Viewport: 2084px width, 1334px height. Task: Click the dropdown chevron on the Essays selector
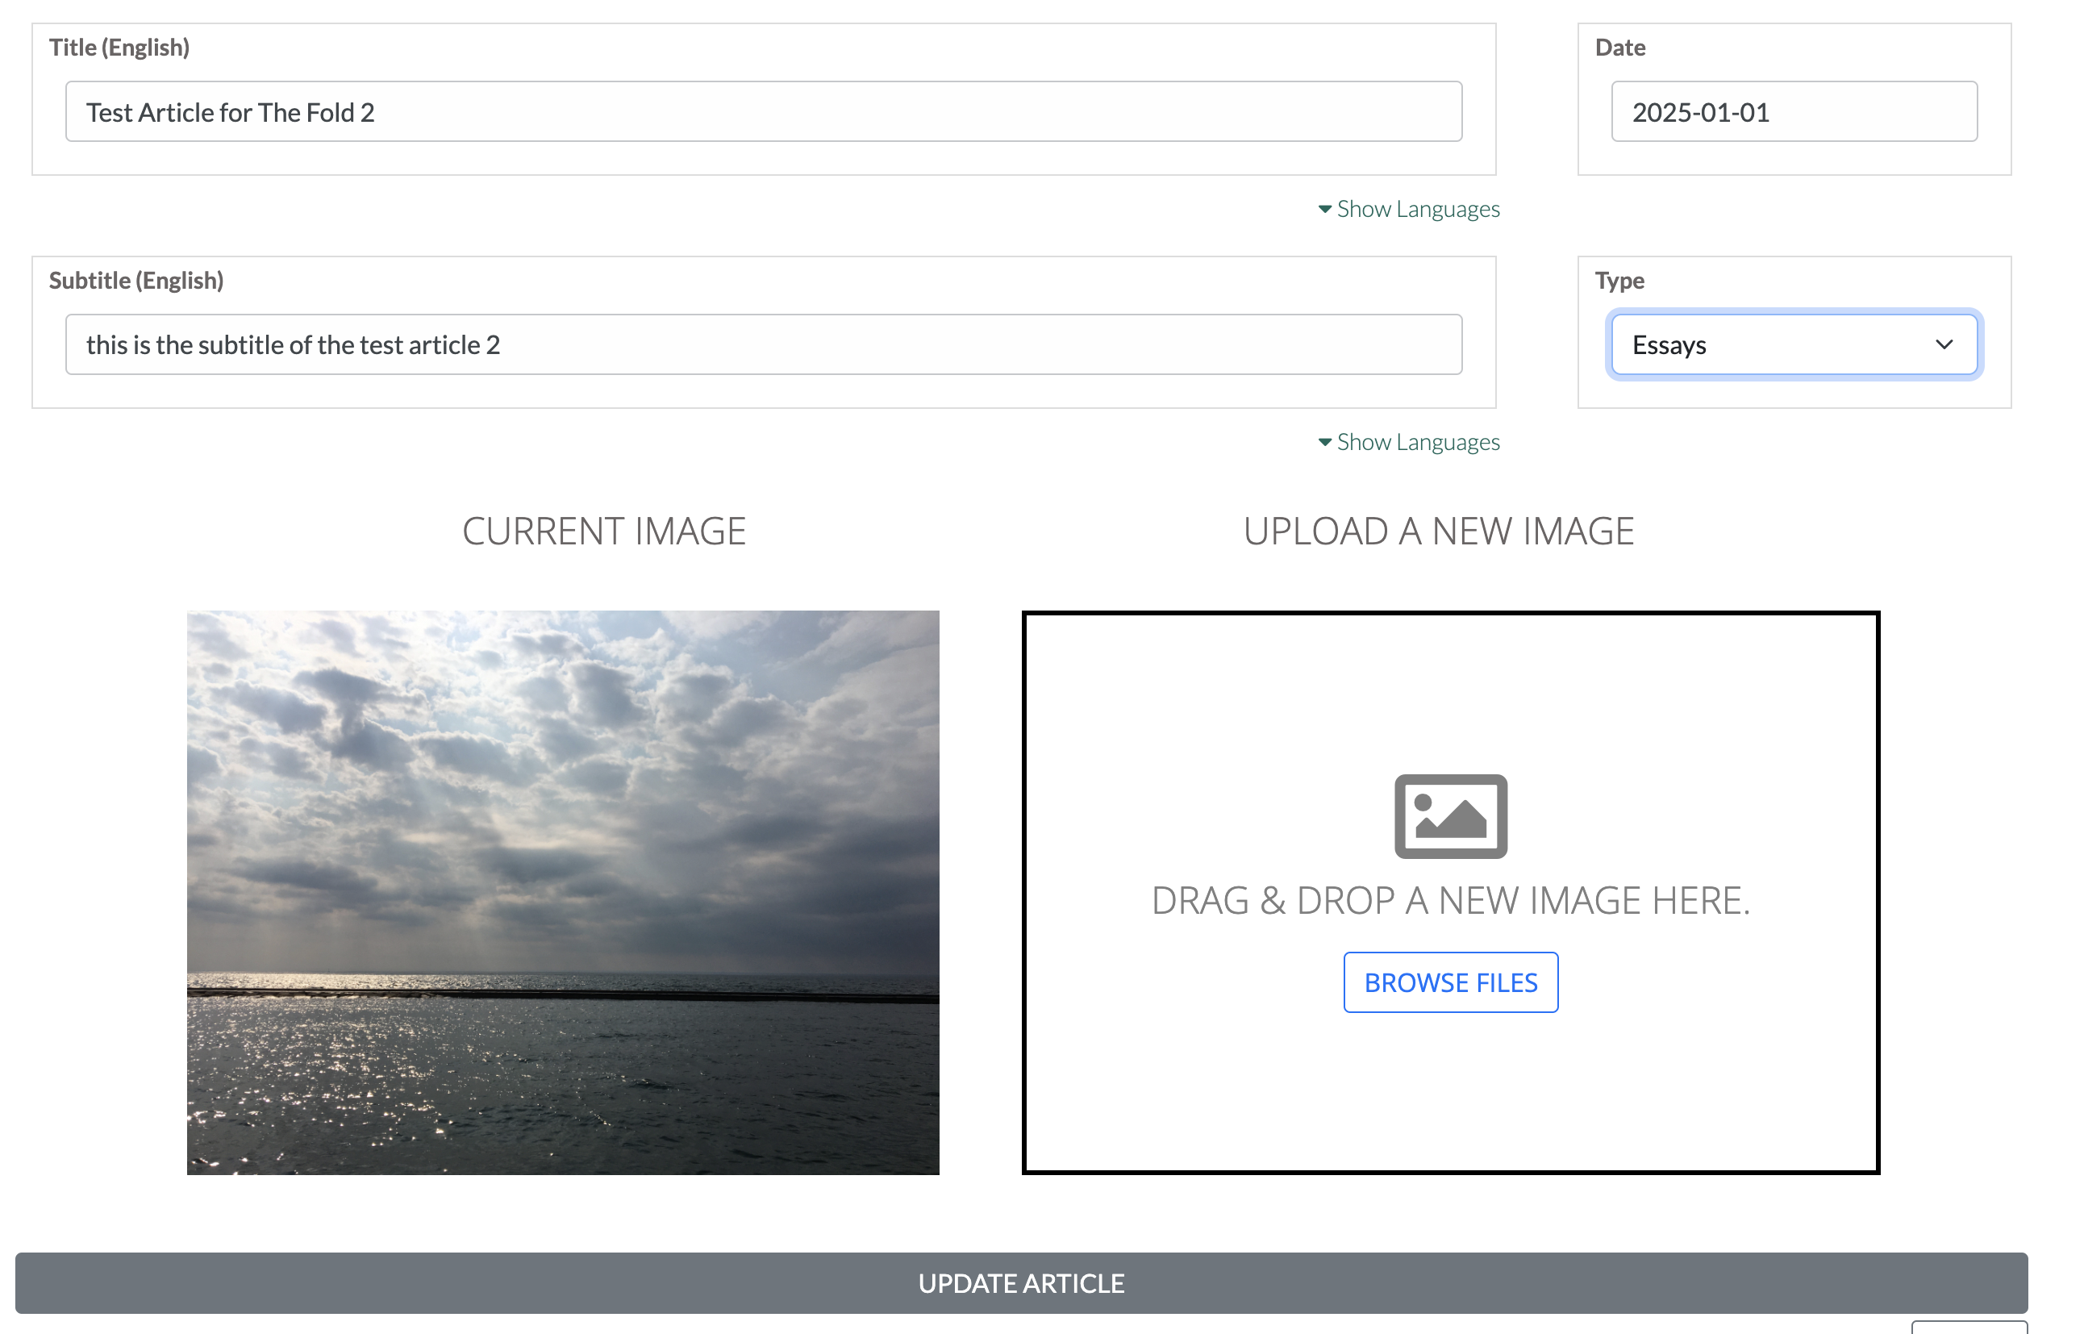point(1944,344)
